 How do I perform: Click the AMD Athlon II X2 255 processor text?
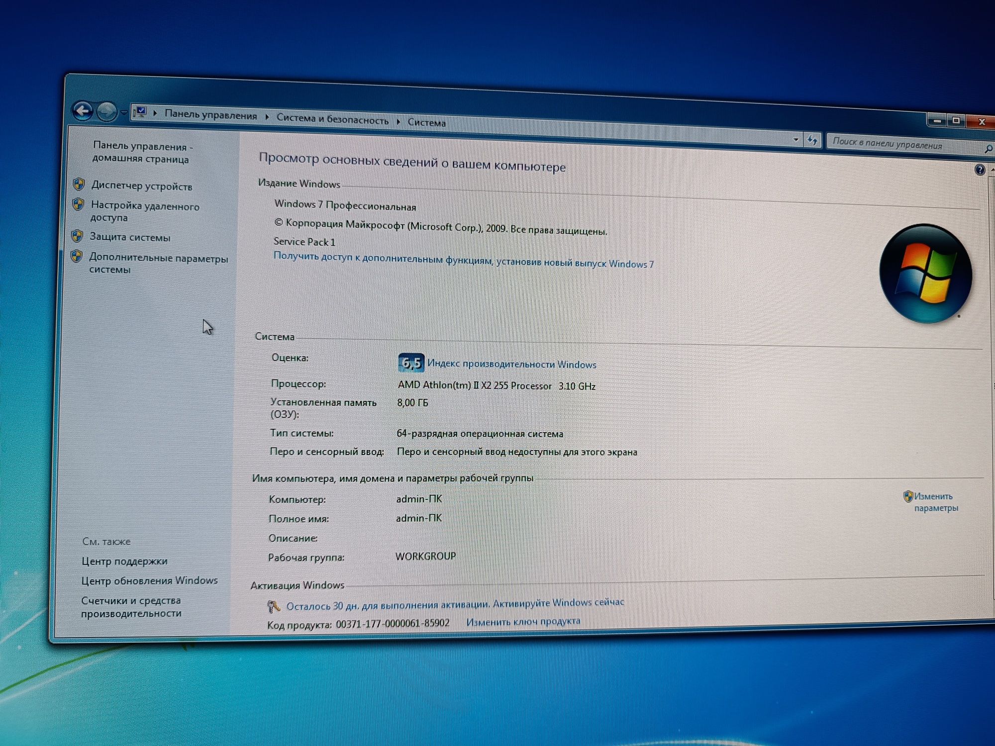tap(497, 385)
